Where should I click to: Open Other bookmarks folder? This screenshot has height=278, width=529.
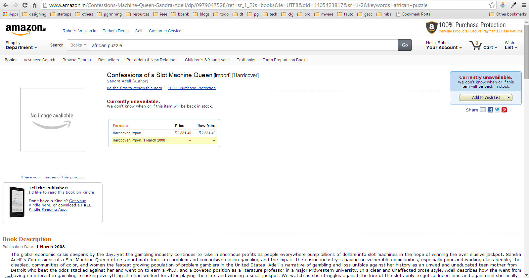coord(508,14)
